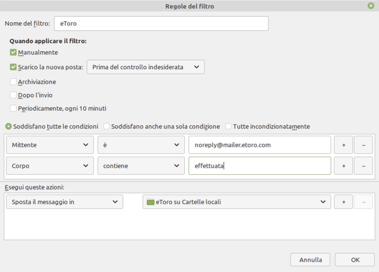Confirm the filter with OK
379x272 pixels.
(355, 260)
